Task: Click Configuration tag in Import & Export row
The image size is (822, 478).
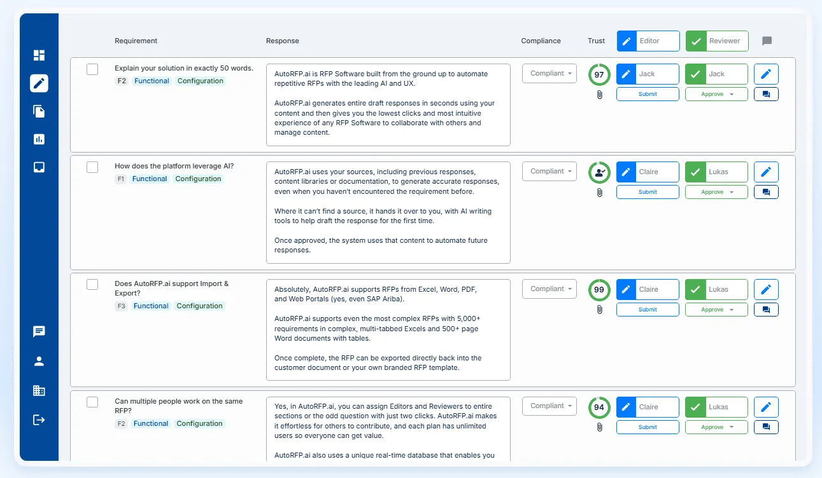Action: click(x=200, y=306)
